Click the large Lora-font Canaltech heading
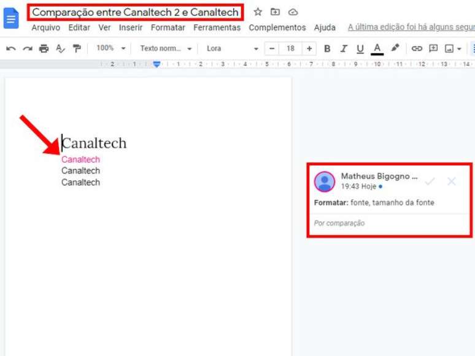475x356 pixels. click(95, 143)
